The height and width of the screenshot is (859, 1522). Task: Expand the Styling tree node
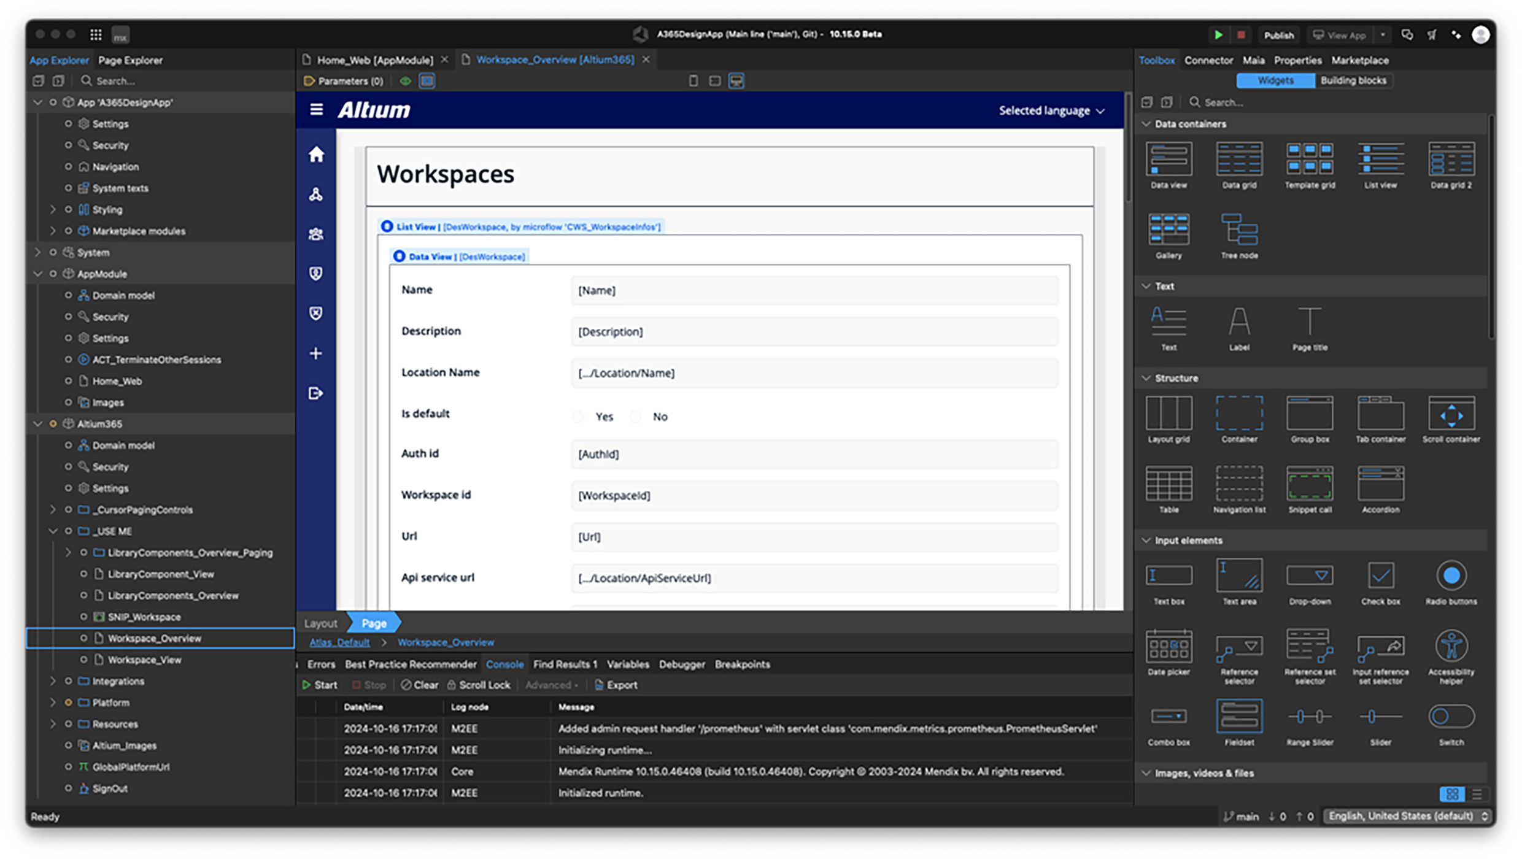(x=53, y=210)
